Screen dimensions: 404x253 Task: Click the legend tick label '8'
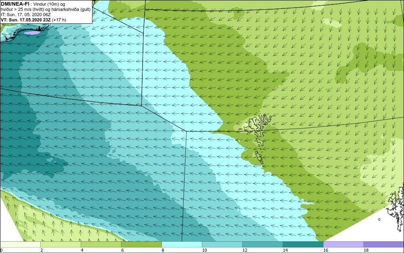click(x=163, y=250)
